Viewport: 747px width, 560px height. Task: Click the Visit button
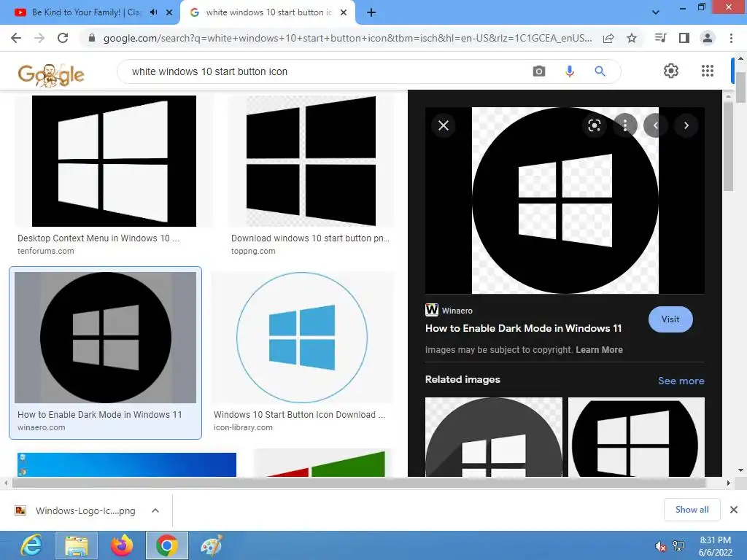pyautogui.click(x=670, y=319)
